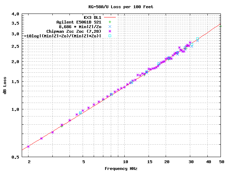Screen dimensions: 228x171
Task: Select the -10log|(Min|Z|-Zo)/(Min|Z|+Zo)| legend label
Action: pyautogui.click(x=63, y=36)
